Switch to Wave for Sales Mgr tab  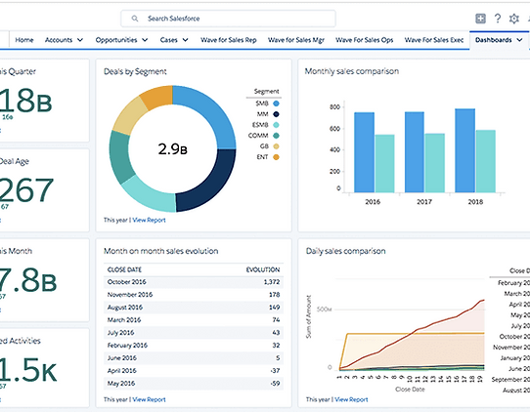[296, 40]
